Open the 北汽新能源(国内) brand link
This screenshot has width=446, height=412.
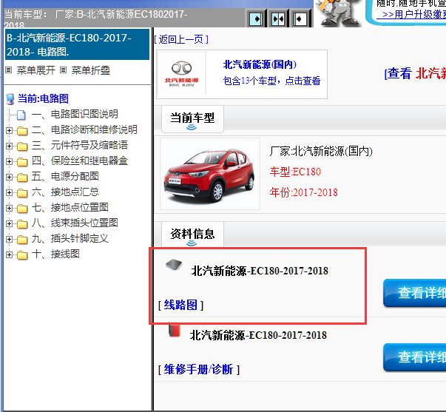point(260,64)
